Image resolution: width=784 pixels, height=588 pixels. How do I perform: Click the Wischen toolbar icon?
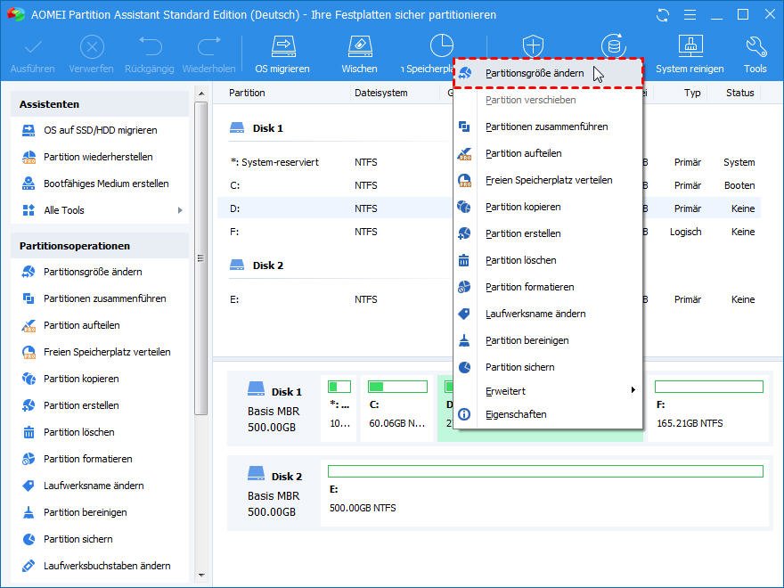coord(360,46)
